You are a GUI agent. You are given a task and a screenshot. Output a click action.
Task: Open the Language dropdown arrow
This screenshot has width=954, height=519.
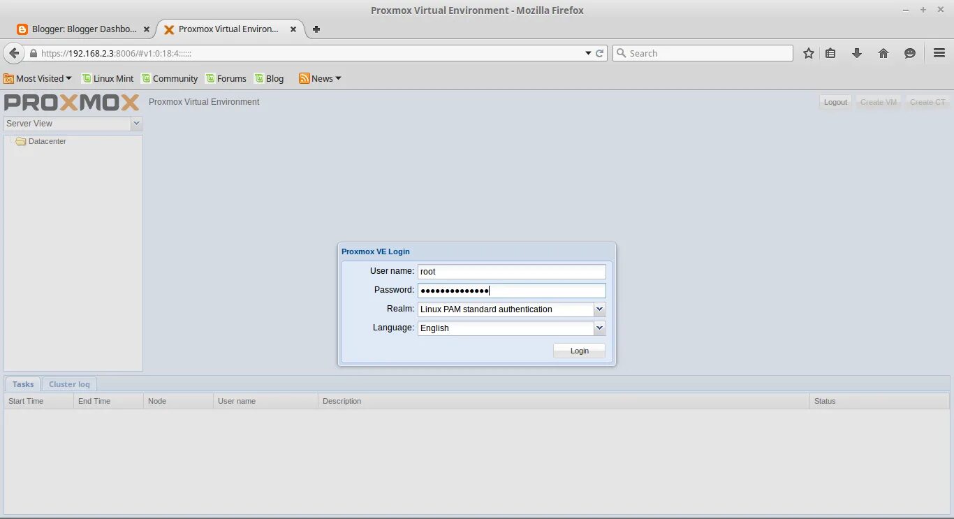click(599, 328)
